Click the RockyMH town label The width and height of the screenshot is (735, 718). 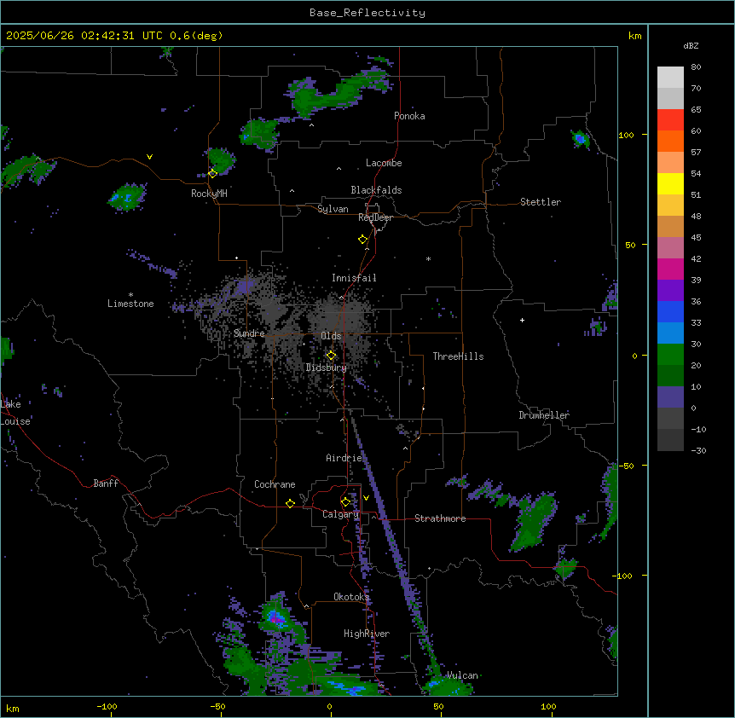[209, 194]
